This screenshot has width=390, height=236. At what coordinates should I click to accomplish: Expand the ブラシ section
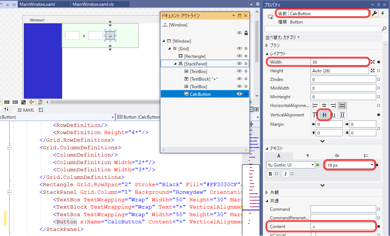click(x=267, y=45)
